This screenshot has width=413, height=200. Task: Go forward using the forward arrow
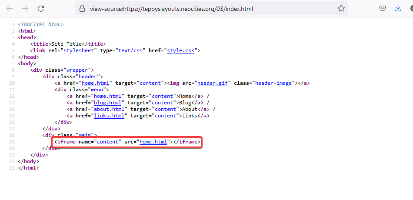coord(25,9)
